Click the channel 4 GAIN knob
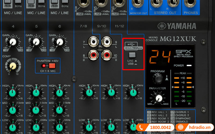This screenshot has height=134, width=215. [x=13, y=42]
